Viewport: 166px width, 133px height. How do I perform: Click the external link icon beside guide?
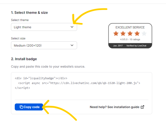(x=142, y=107)
